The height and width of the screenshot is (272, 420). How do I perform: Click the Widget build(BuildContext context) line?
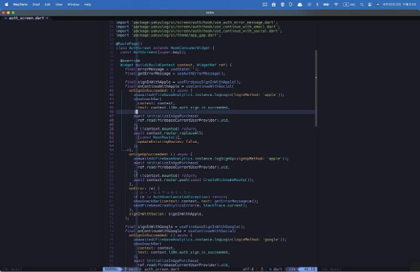pos(175,65)
